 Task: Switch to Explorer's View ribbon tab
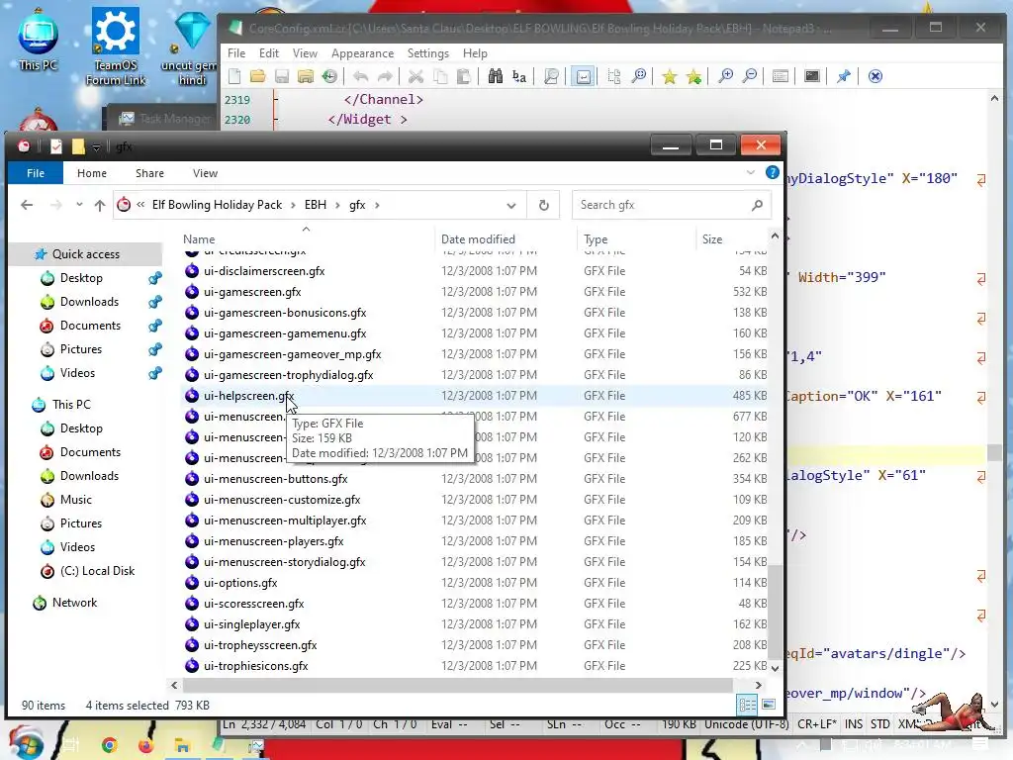click(205, 173)
